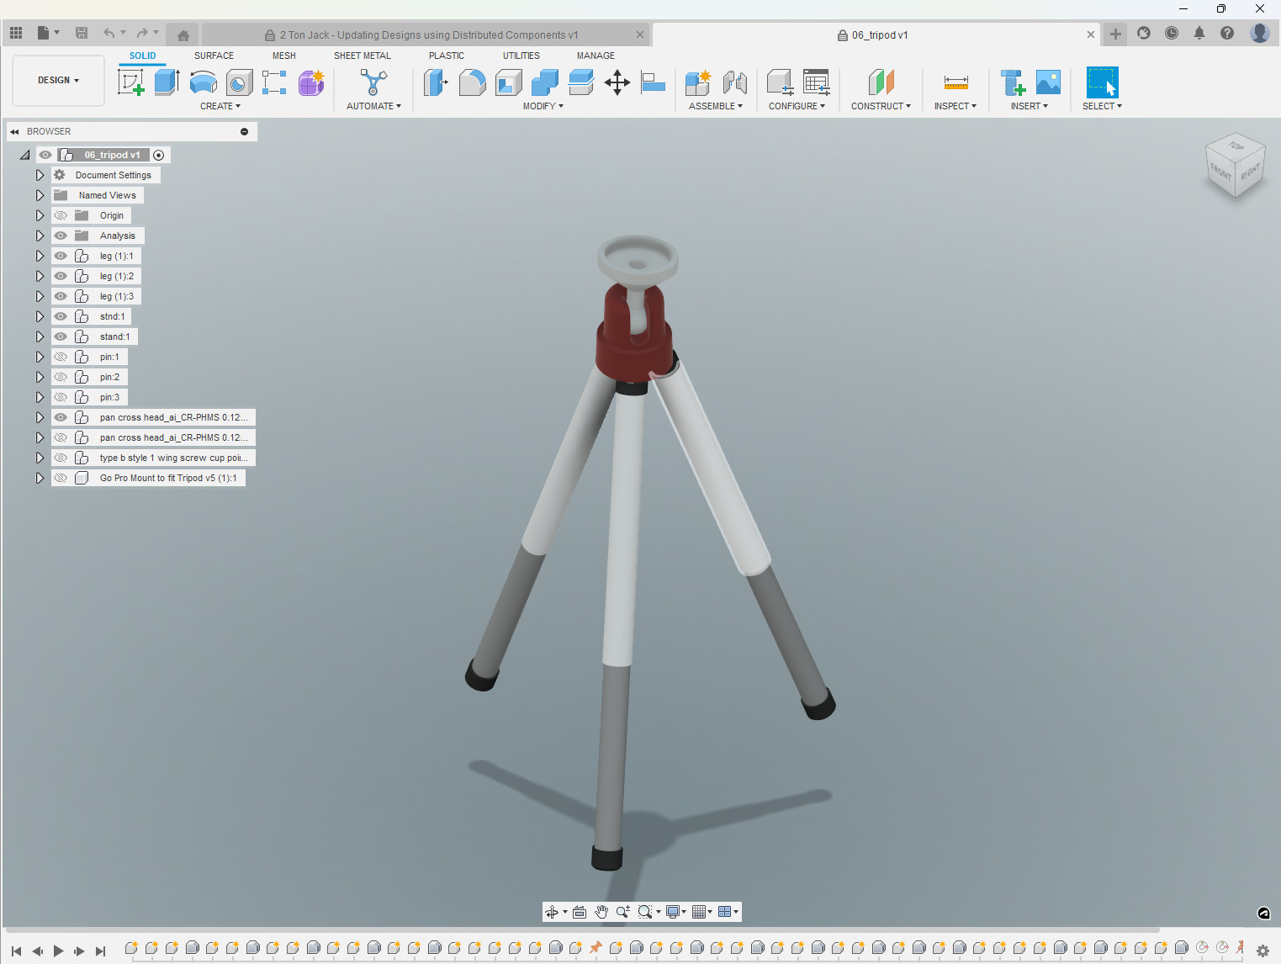Select the Measure ruler tool
This screenshot has width=1281, height=964.
955,82
